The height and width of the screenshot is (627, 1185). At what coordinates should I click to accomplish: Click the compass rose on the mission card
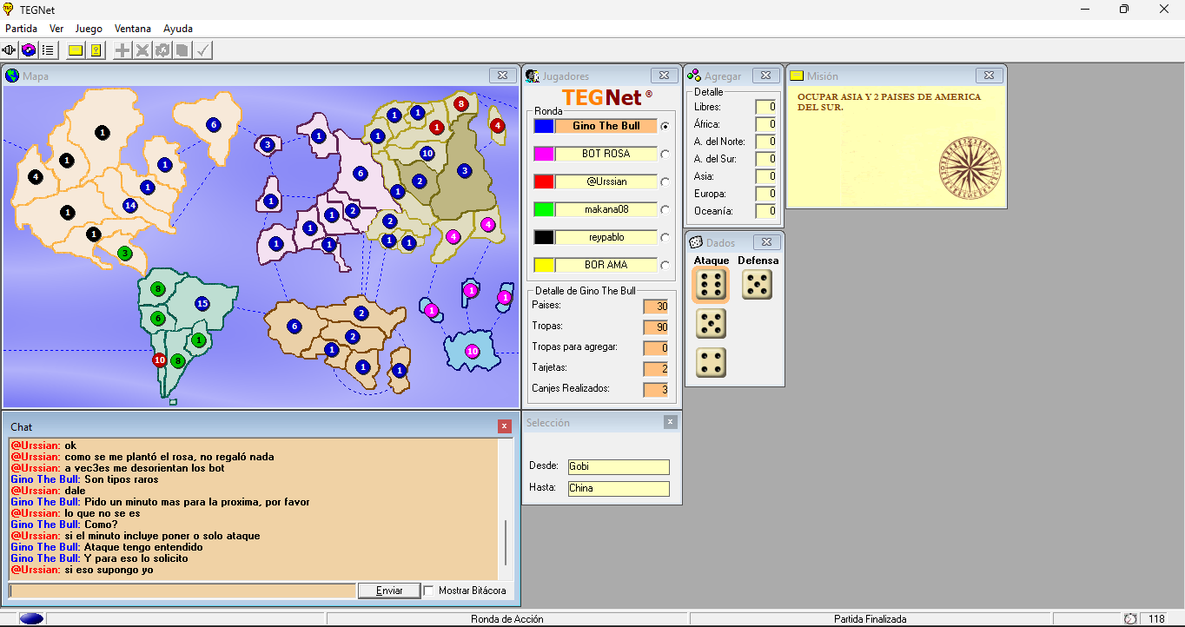tap(969, 166)
